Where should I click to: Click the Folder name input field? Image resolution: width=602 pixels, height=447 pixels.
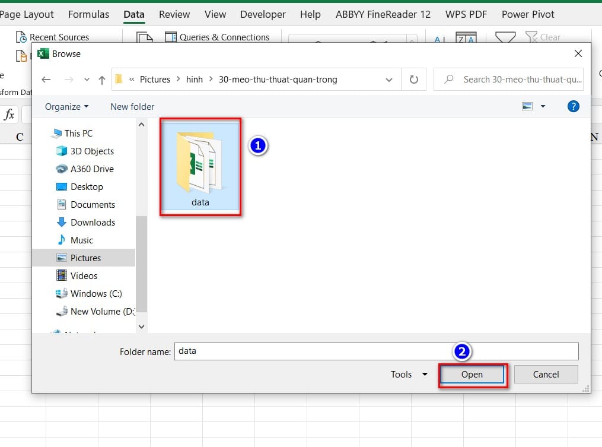pos(376,351)
